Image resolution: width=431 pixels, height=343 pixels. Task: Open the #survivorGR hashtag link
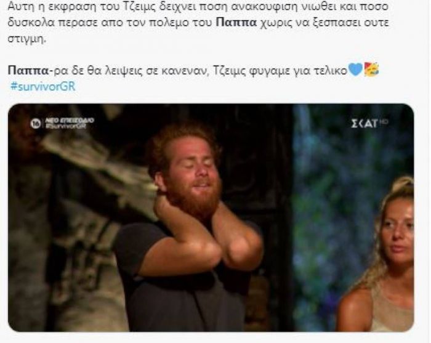pos(42,86)
